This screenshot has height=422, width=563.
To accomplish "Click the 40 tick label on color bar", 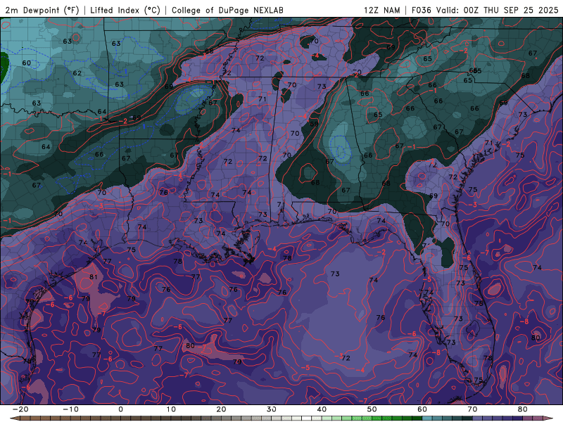I will [x=322, y=409].
